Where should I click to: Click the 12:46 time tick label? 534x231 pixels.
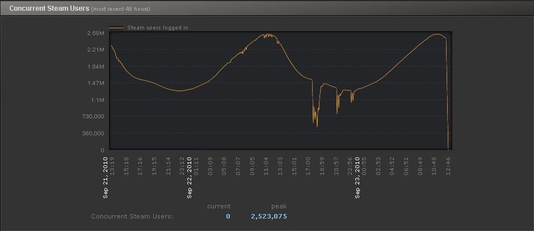coord(448,166)
